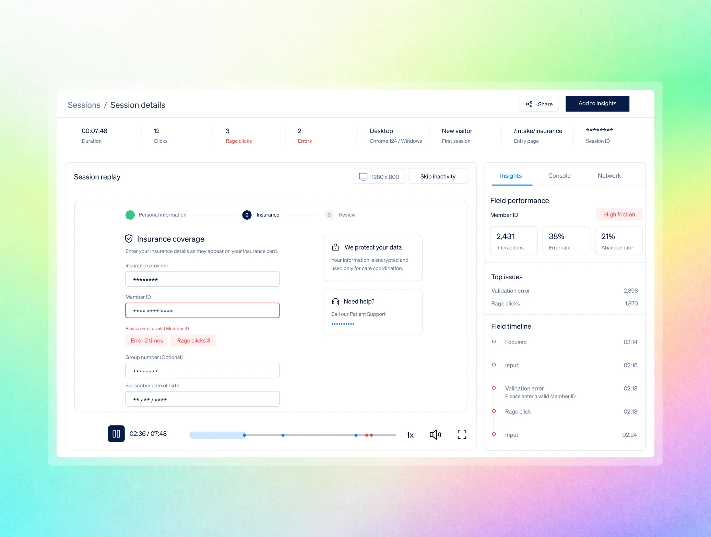Add this session to insights
Image resolution: width=711 pixels, height=537 pixels.
coord(597,104)
